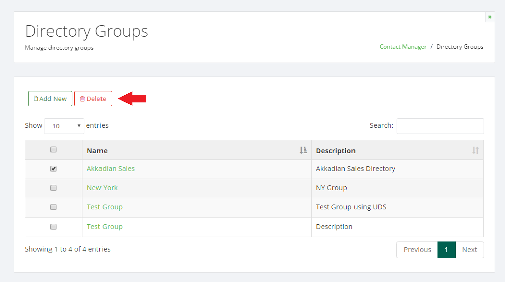This screenshot has width=505, height=282.
Task: Check the New York row checkbox
Action: coord(54,188)
